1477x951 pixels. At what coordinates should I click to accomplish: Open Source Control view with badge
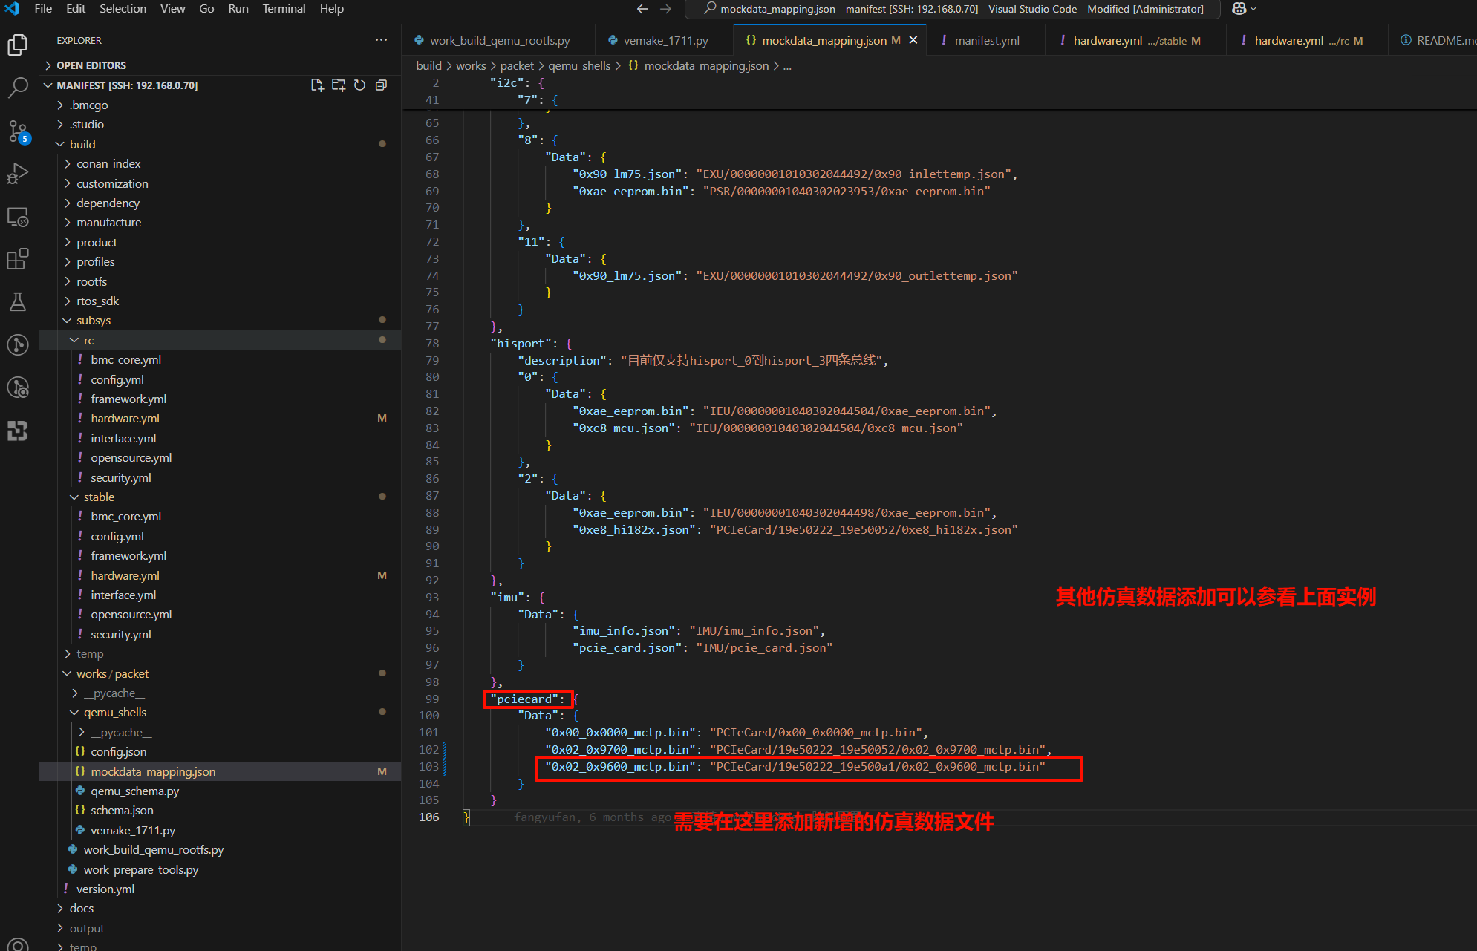[x=18, y=131]
